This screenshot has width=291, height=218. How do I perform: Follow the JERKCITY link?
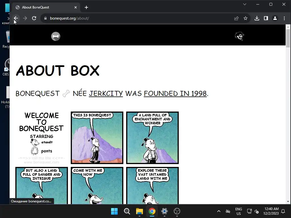106,93
